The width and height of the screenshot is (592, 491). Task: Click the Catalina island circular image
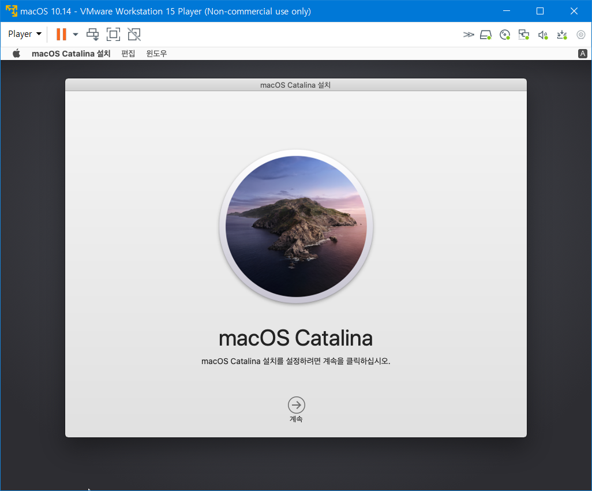(x=296, y=226)
